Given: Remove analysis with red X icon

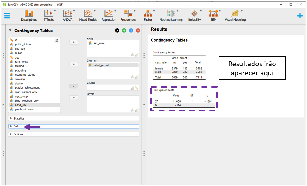Looking at the screenshot, I should pos(138,31).
